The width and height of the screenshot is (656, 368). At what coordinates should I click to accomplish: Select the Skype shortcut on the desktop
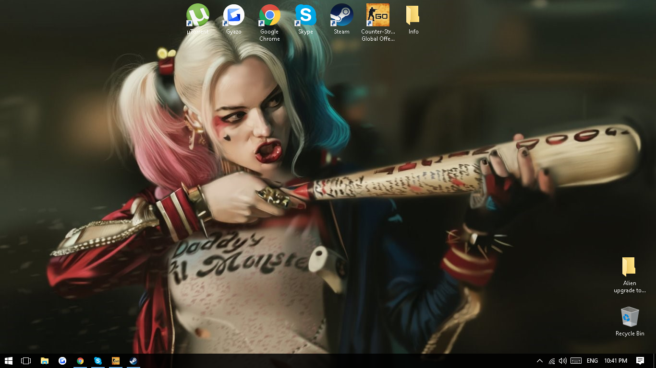click(305, 20)
